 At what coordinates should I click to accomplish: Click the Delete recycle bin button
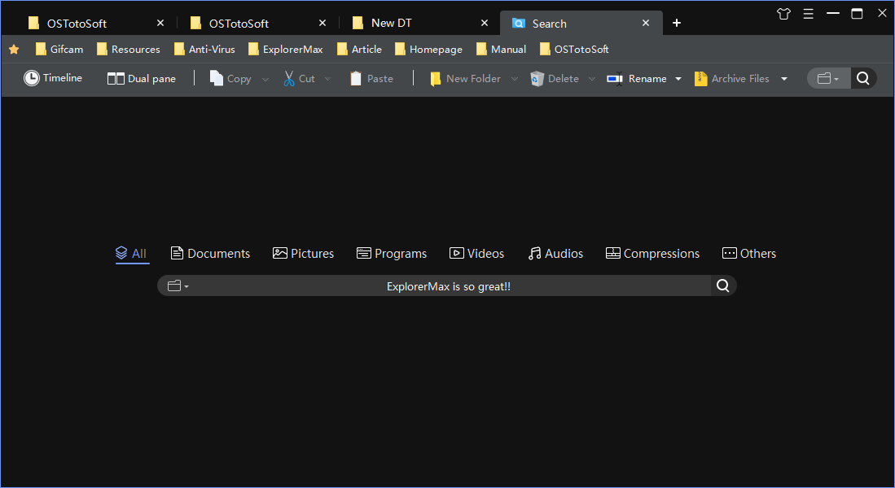tap(555, 79)
